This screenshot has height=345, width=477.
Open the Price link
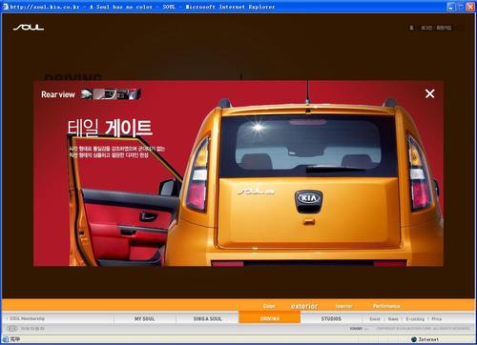tap(437, 318)
